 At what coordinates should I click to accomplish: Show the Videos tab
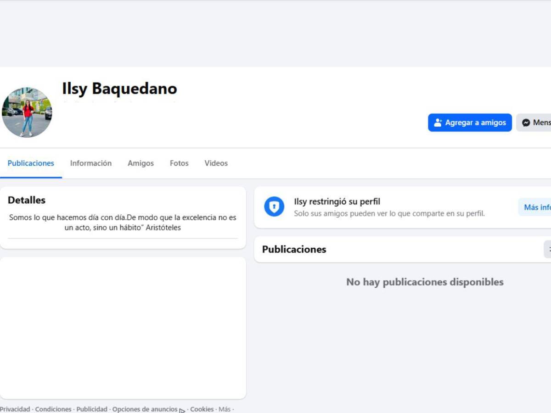click(216, 163)
